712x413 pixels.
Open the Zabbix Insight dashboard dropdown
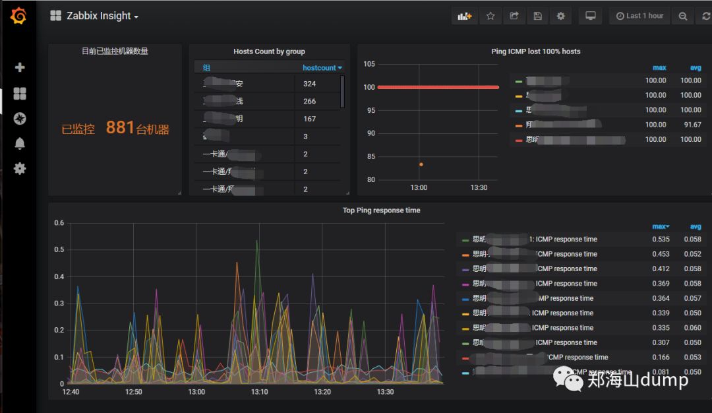(94, 16)
